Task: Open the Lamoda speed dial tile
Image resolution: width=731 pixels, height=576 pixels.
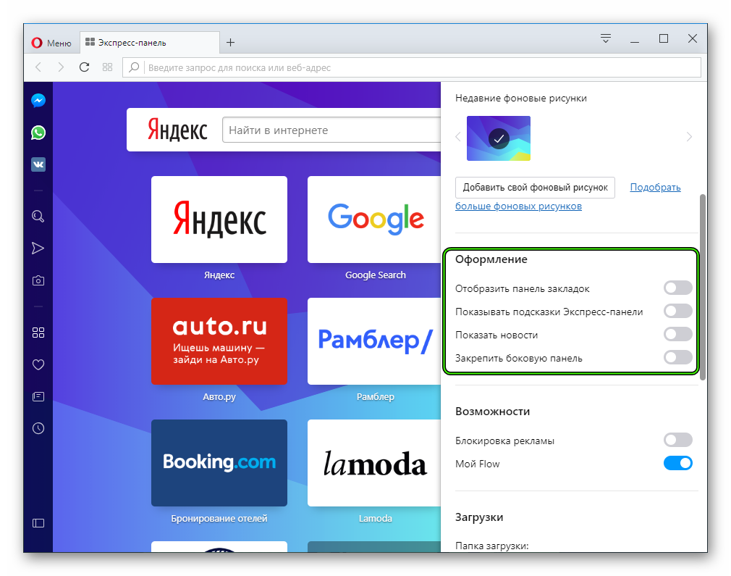Action: [374, 463]
